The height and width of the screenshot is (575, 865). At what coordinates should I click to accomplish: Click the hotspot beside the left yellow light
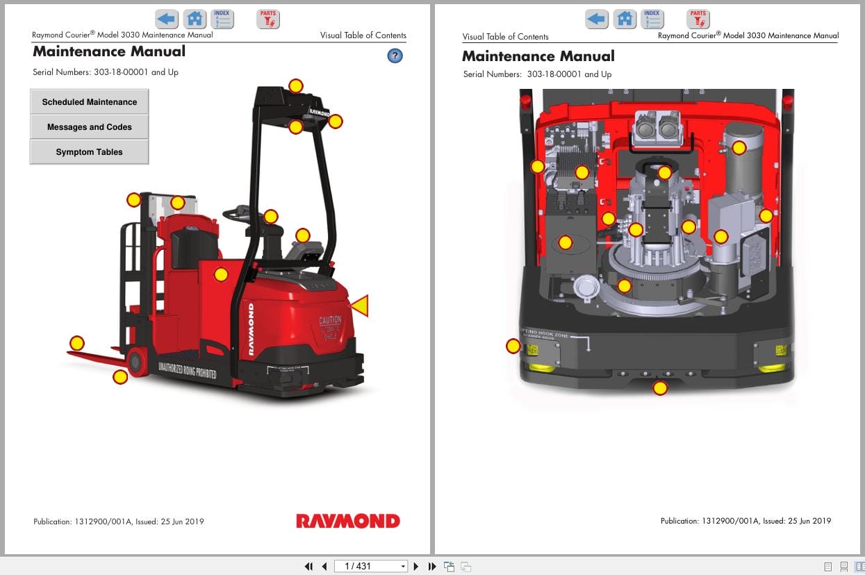pyautogui.click(x=513, y=346)
